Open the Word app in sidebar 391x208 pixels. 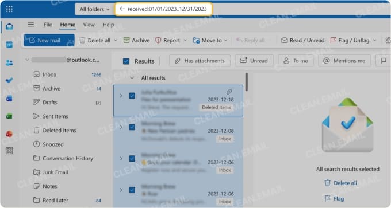[9, 99]
